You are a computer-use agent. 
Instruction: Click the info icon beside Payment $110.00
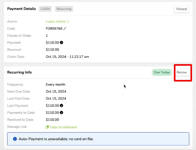click(61, 42)
